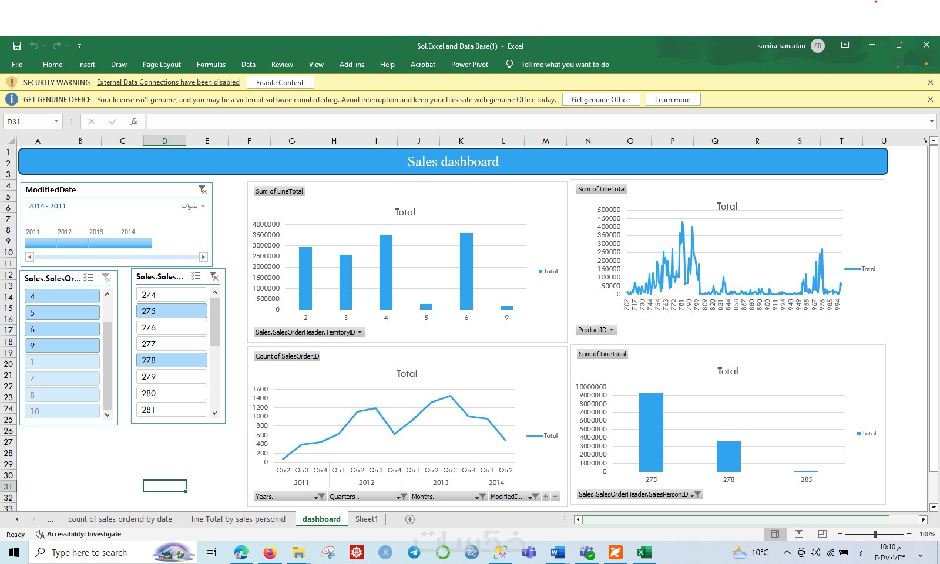The height and width of the screenshot is (564, 940).
Task: Switch to Page Break Preview
Action: point(822,534)
